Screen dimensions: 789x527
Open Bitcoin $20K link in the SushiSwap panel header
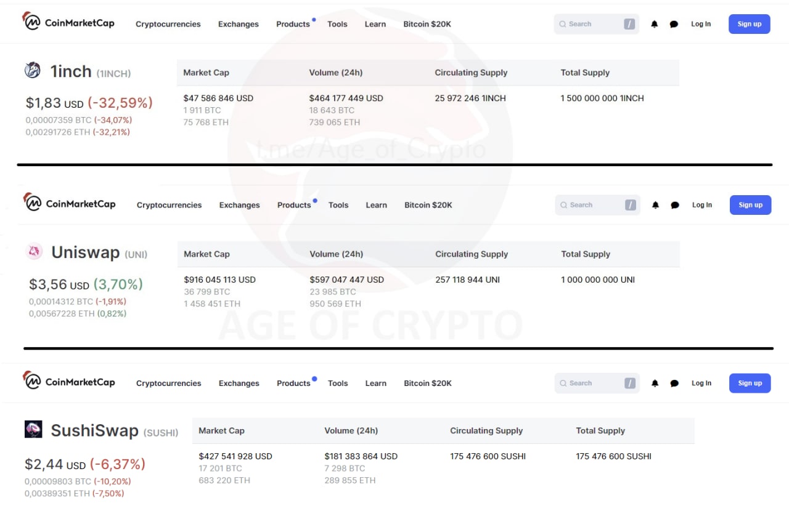(428, 383)
